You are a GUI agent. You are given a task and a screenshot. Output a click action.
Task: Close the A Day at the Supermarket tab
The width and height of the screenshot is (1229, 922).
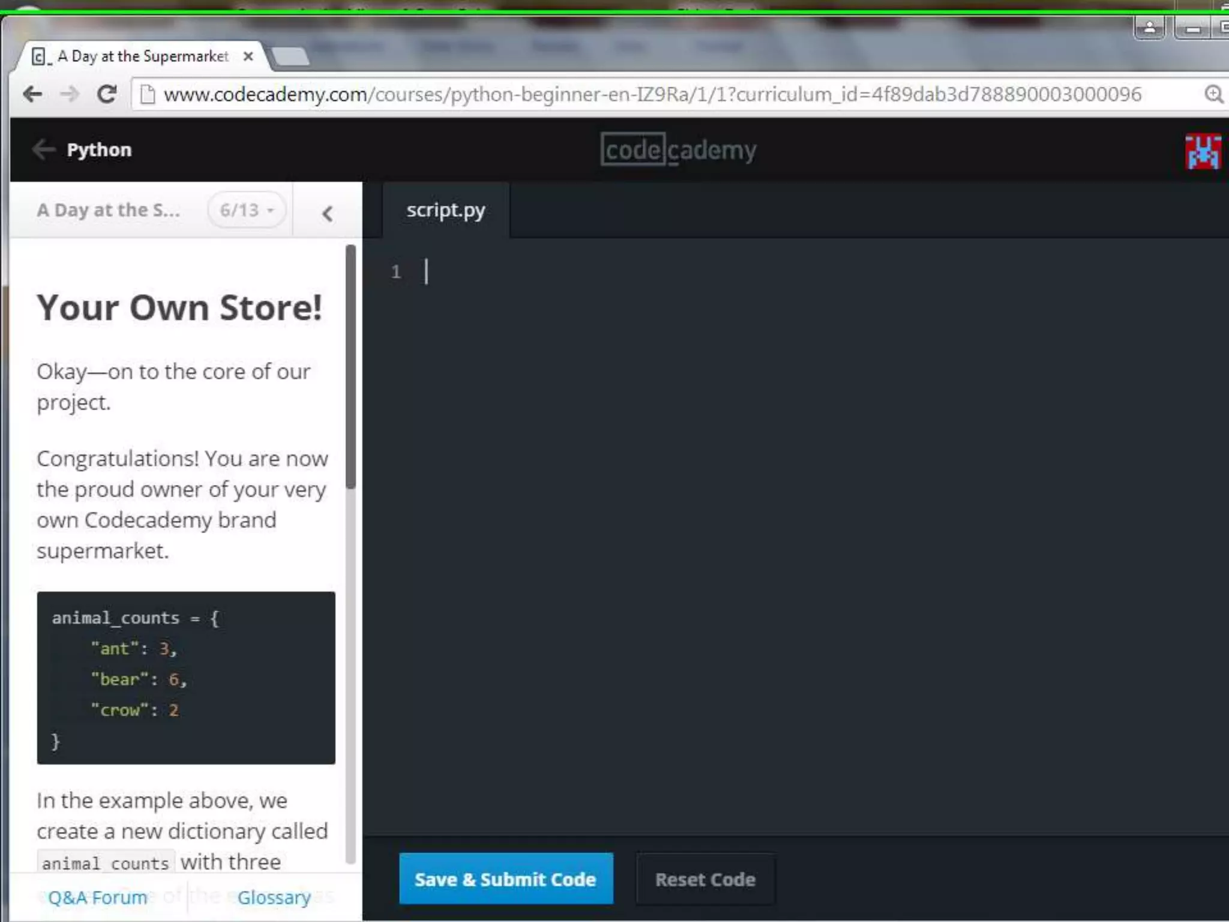click(x=248, y=56)
